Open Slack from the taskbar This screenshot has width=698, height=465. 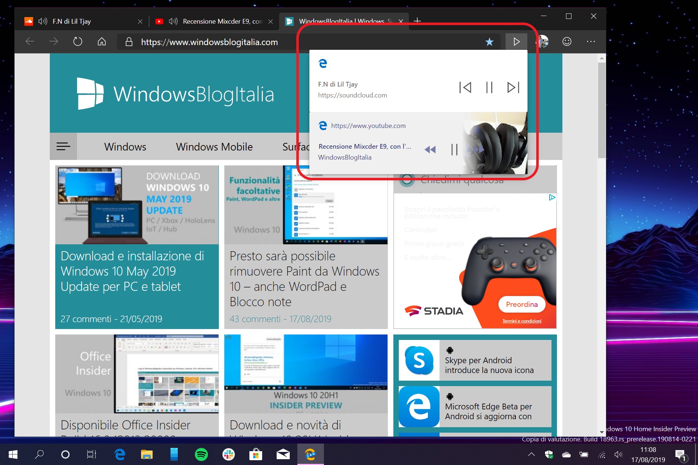pos(229,454)
